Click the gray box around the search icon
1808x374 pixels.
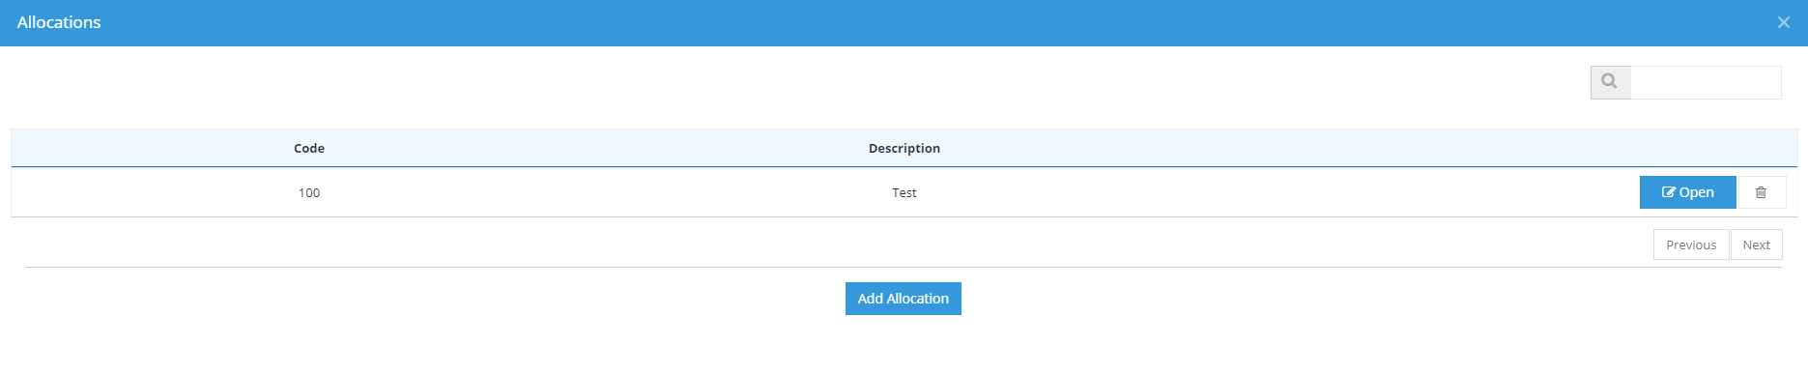pos(1611,82)
